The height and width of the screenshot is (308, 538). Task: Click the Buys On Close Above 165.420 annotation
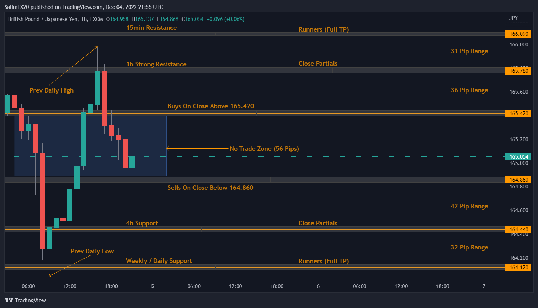pyautogui.click(x=211, y=106)
